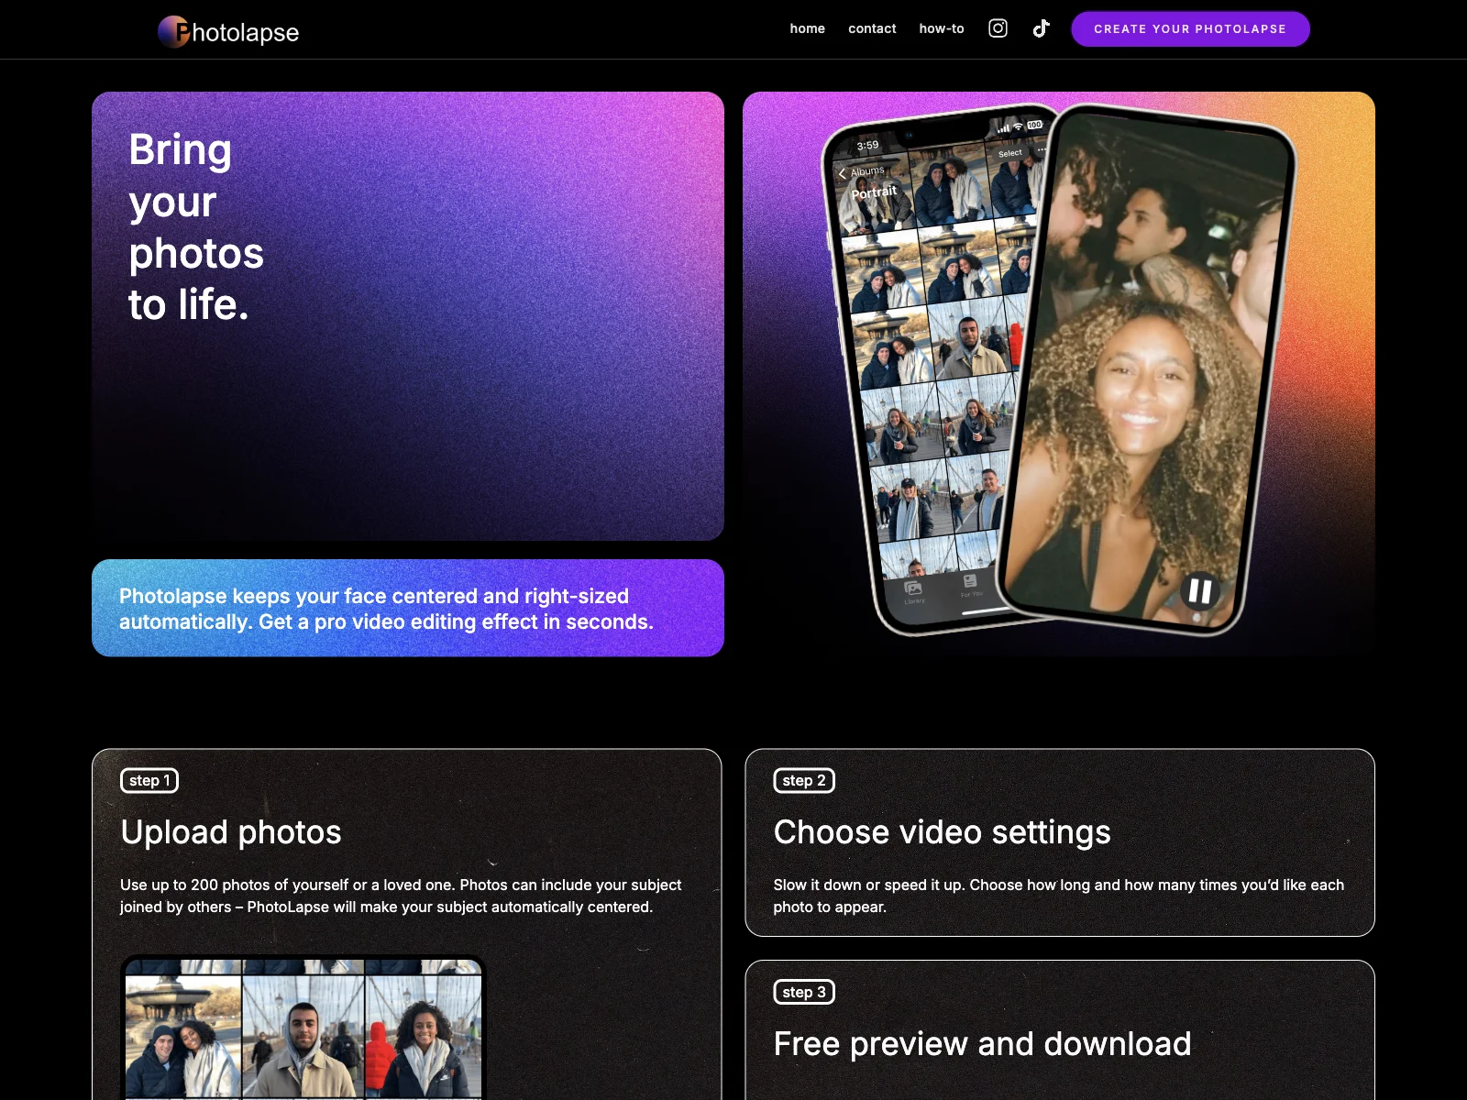Viewport: 1467px width, 1100px height.
Task: Pause the phone demo video
Action: coord(1199,591)
